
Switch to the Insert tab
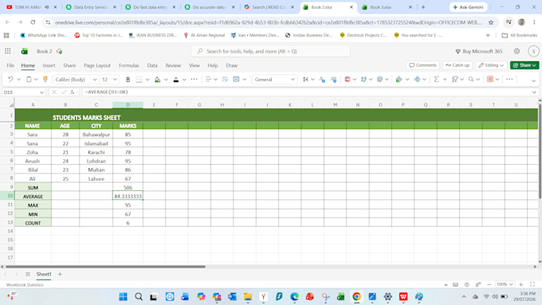(49, 65)
